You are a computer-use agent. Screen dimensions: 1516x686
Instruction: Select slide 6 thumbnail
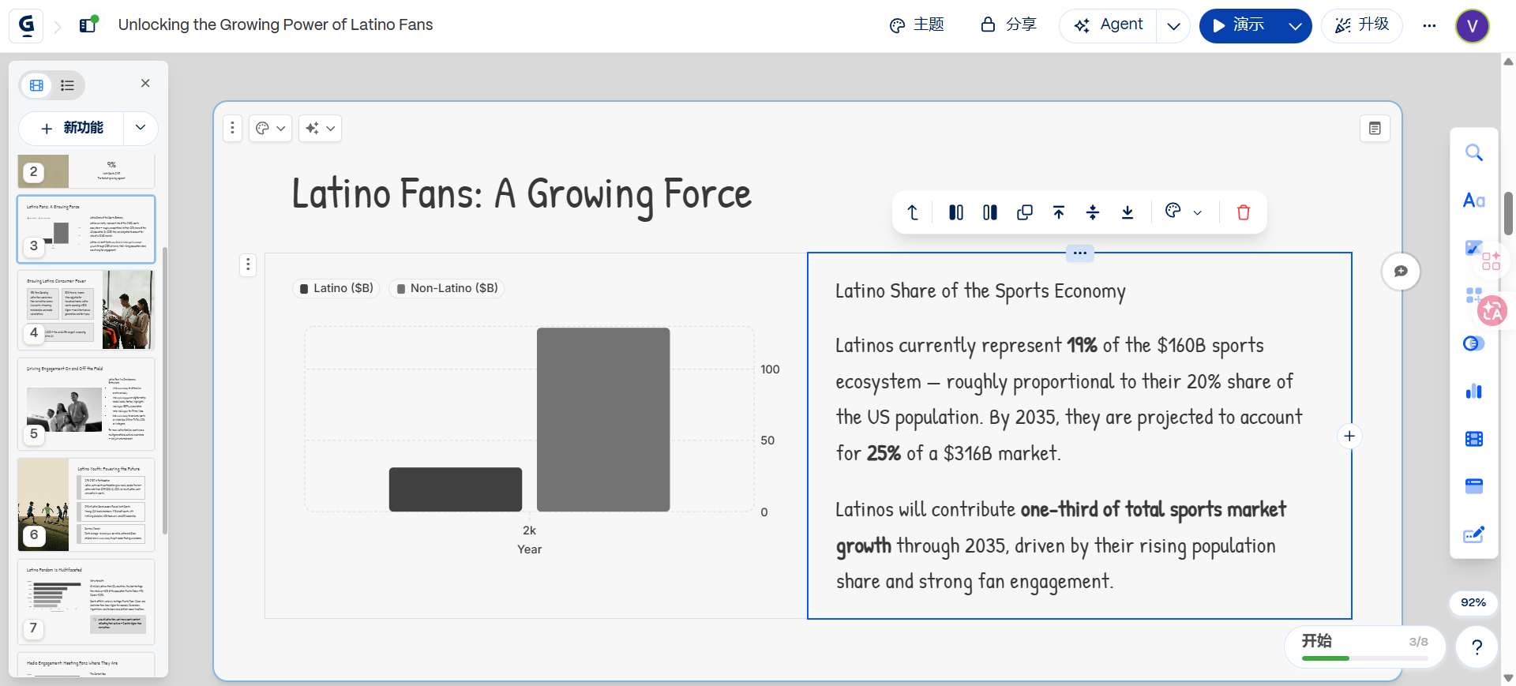pos(86,504)
